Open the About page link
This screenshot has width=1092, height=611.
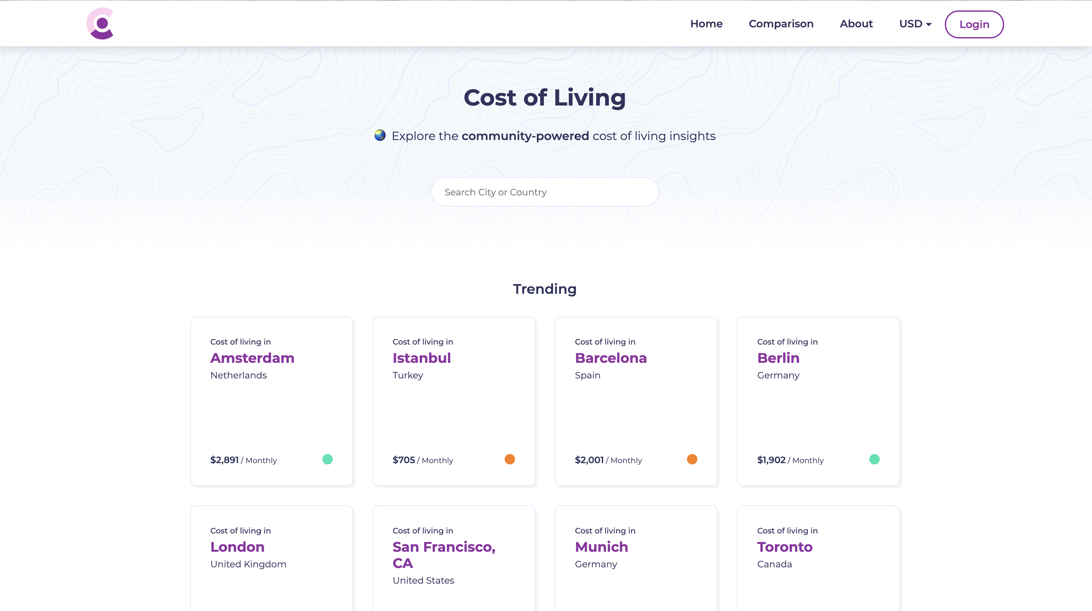pyautogui.click(x=856, y=24)
